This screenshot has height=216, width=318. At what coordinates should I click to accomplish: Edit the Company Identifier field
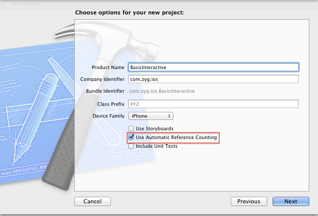pos(213,79)
